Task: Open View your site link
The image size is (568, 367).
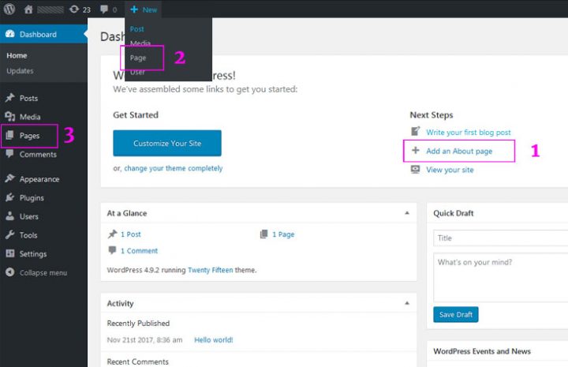Action: 450,170
